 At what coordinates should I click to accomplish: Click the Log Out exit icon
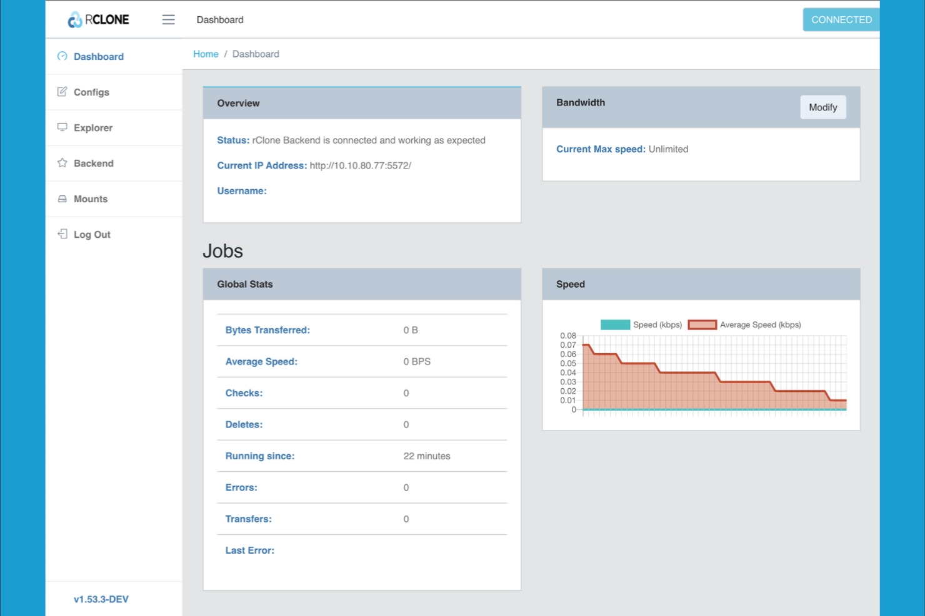(x=62, y=233)
